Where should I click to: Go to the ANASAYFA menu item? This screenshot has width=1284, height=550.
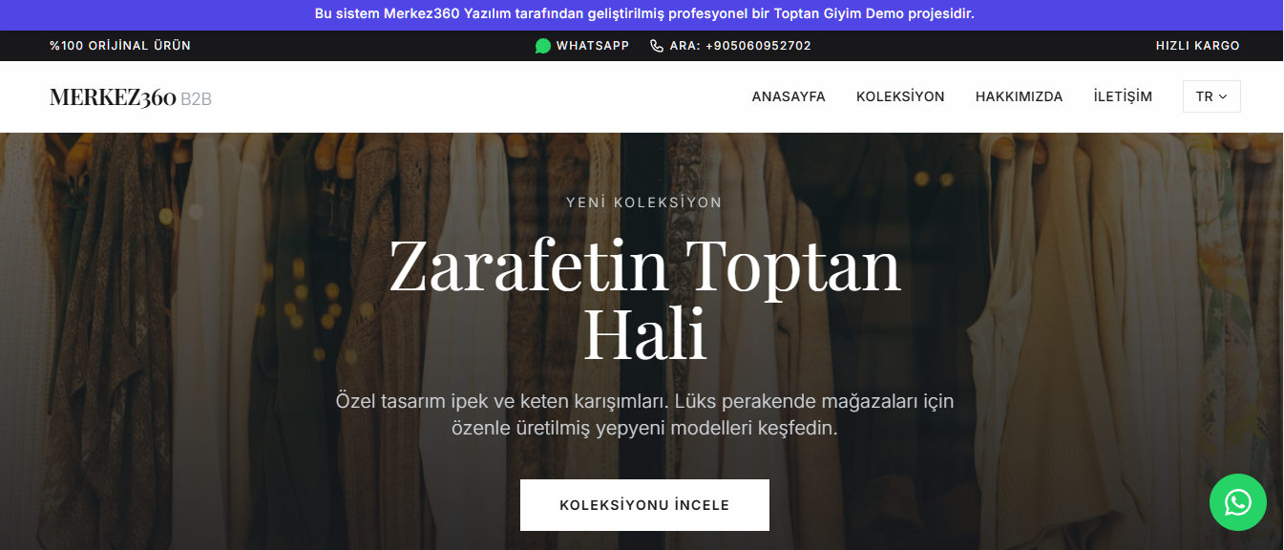point(789,96)
